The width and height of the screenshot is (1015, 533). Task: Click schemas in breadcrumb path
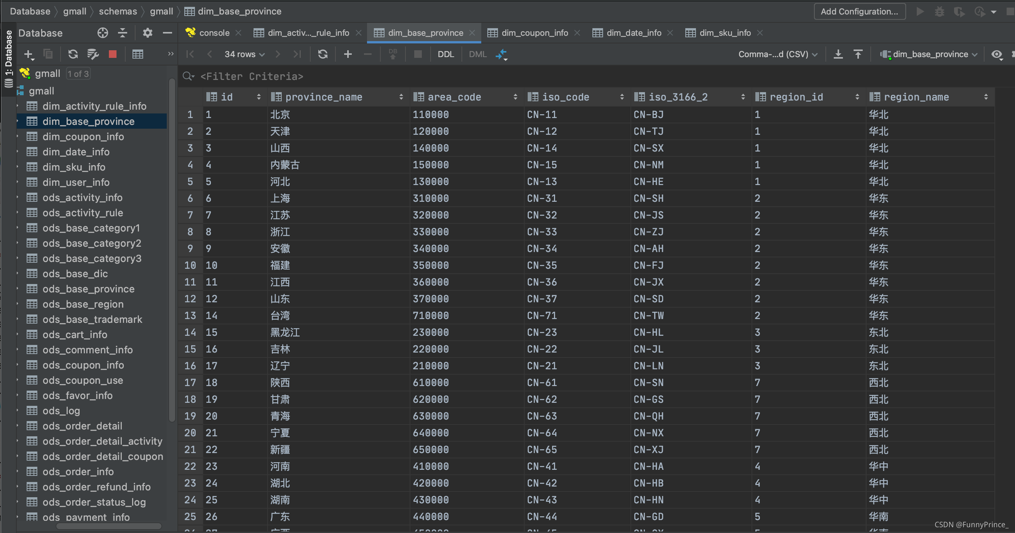point(118,11)
